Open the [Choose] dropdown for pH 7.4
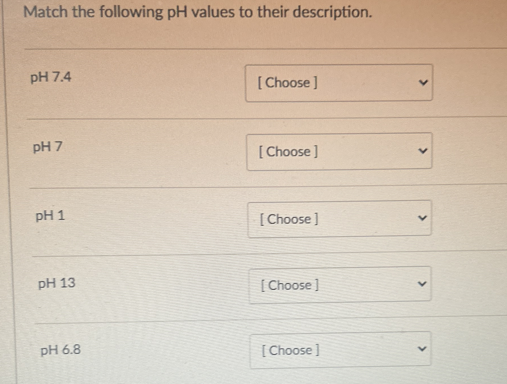The image size is (507, 384). coord(339,83)
